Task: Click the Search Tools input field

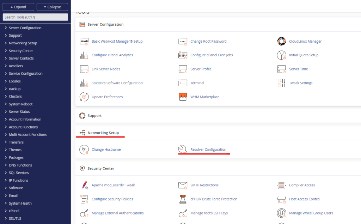Action: [35, 17]
